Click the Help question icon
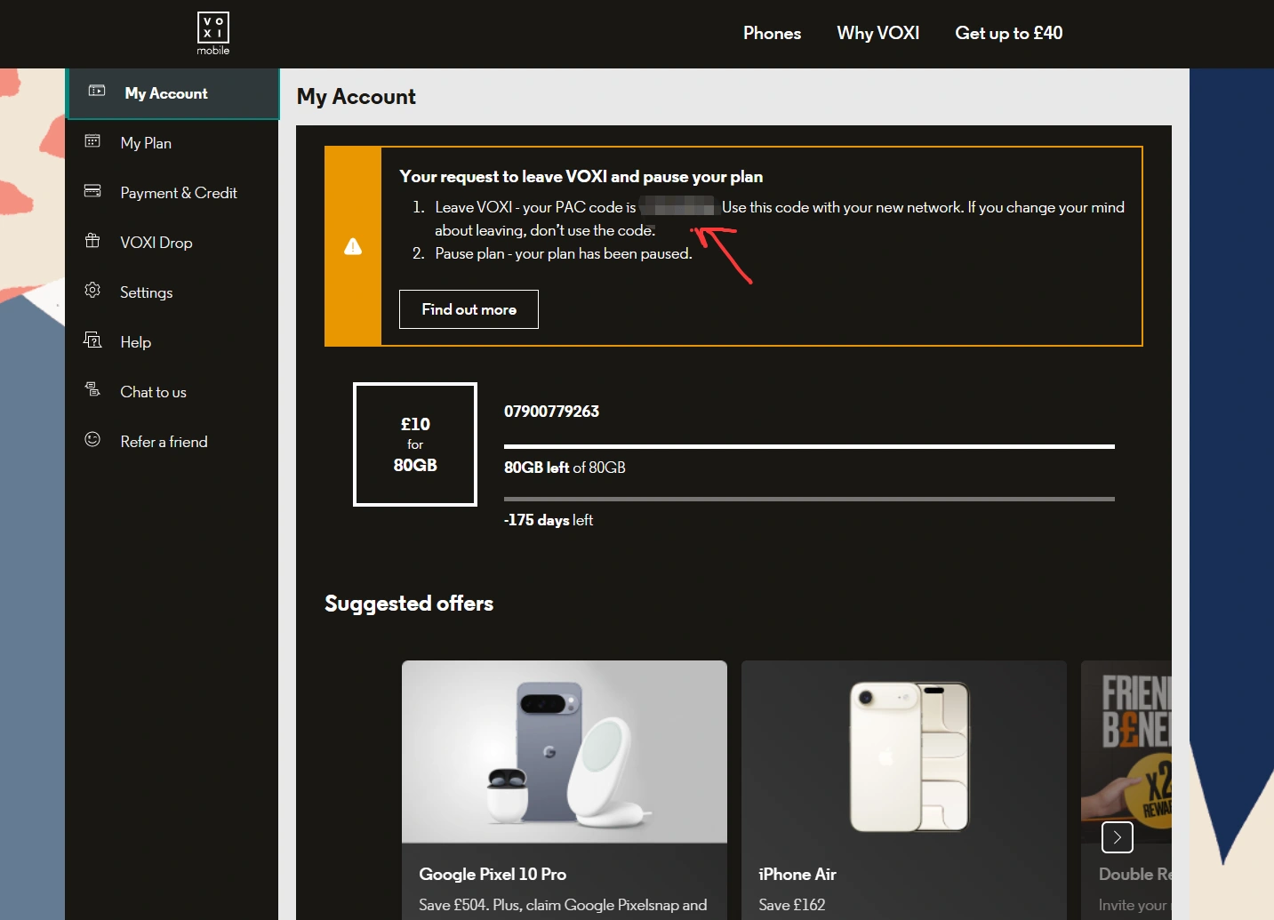This screenshot has width=1274, height=920. [92, 340]
